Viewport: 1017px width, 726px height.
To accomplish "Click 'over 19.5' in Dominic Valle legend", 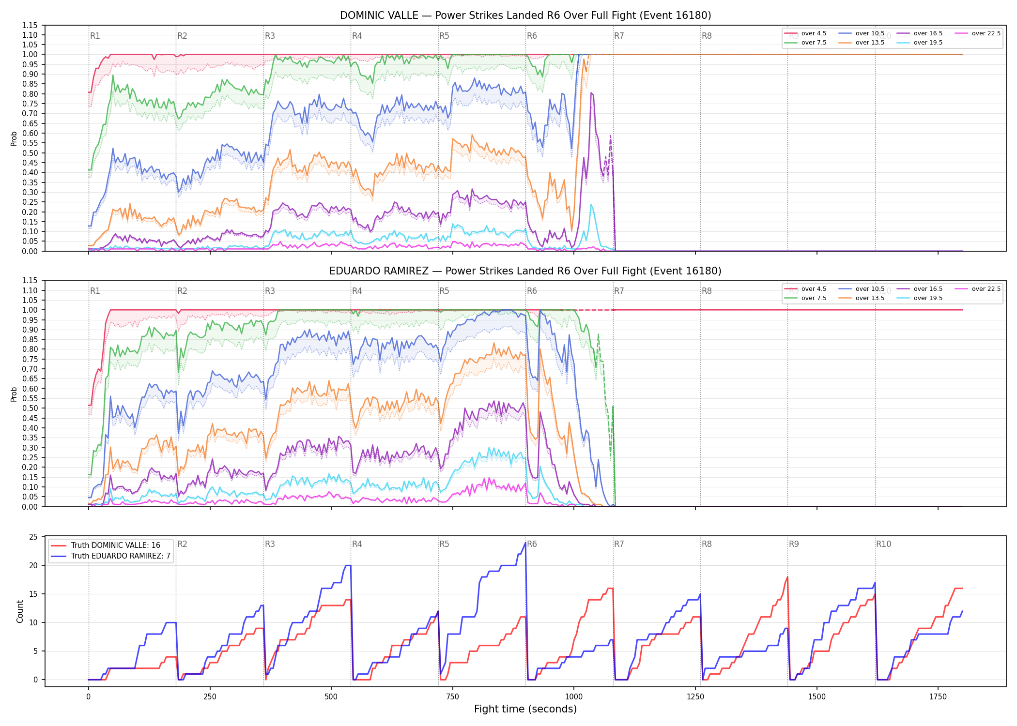I will (919, 43).
